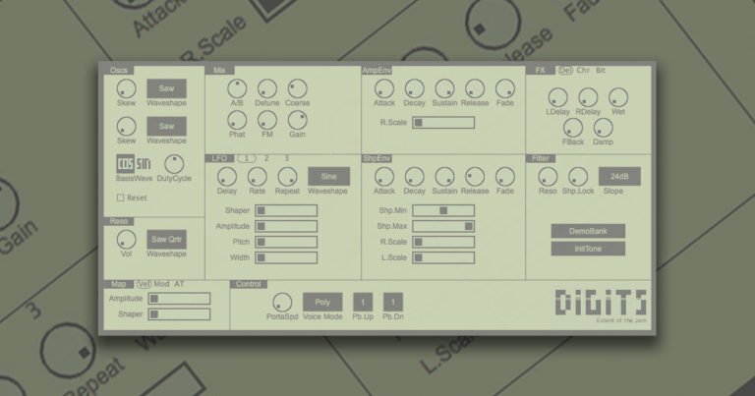Click the RDelay knob in FX
This screenshot has height=396, width=755.
588,97
